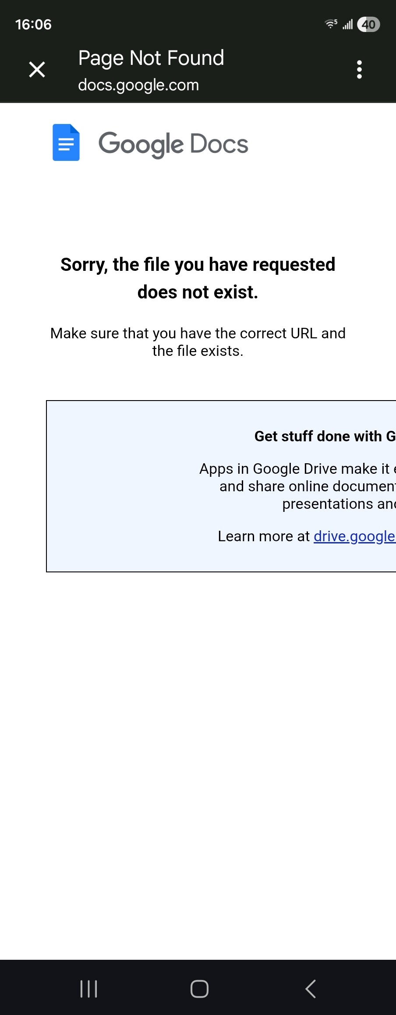Tap the Wi-Fi status icon
The image size is (396, 1015).
point(331,24)
